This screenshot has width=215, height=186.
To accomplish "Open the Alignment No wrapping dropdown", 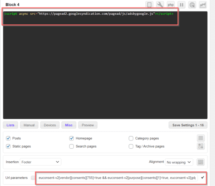I will click(x=179, y=162).
